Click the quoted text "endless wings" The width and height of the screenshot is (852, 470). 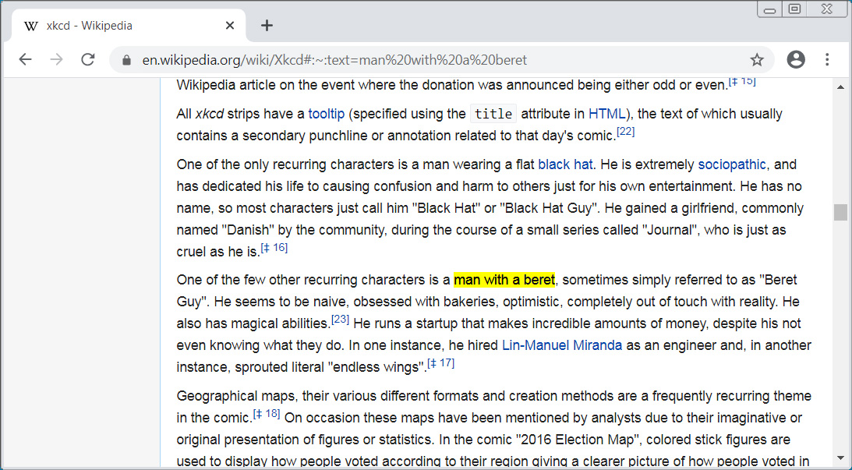coord(377,367)
